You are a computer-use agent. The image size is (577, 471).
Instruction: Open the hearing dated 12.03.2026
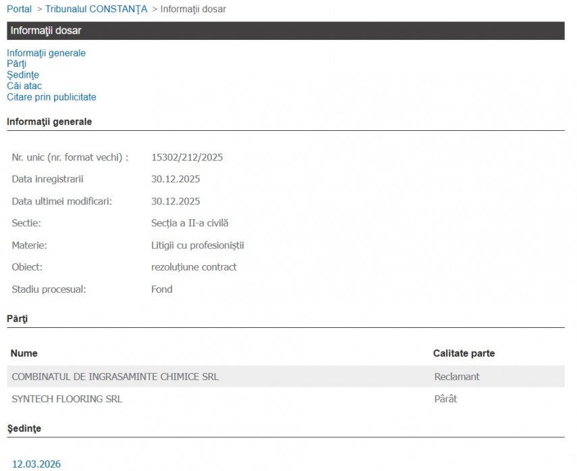coord(36,464)
